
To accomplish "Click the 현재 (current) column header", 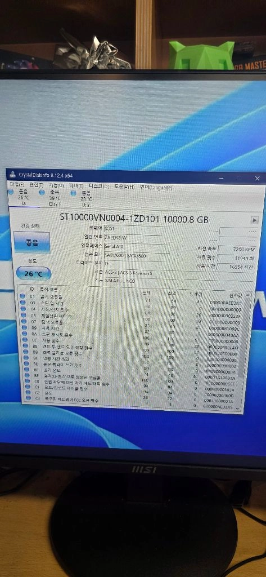I will (146, 292).
